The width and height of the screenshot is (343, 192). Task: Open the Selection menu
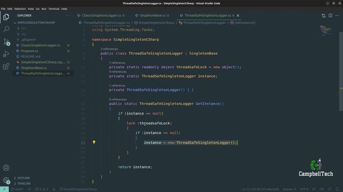pos(20,9)
